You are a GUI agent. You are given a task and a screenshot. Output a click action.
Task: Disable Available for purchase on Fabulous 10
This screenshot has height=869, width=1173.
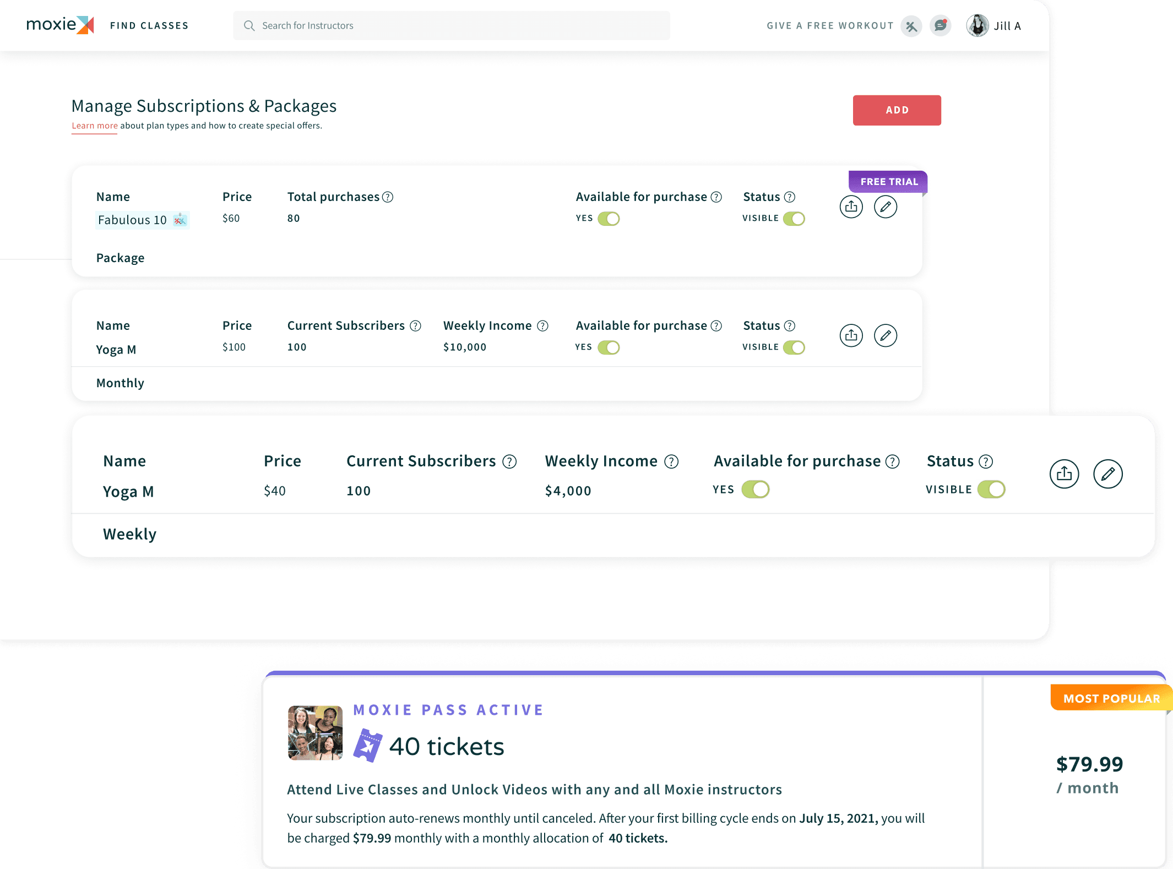click(x=608, y=219)
